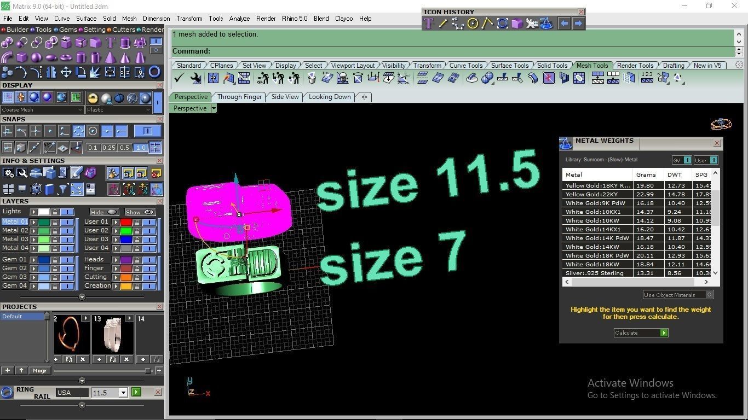Toggle the circle center snap
Image resolution: width=748 pixels, height=420 pixels.
93,131
